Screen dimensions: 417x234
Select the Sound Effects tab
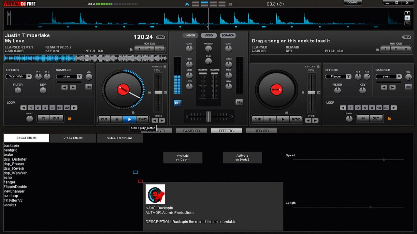27,138
